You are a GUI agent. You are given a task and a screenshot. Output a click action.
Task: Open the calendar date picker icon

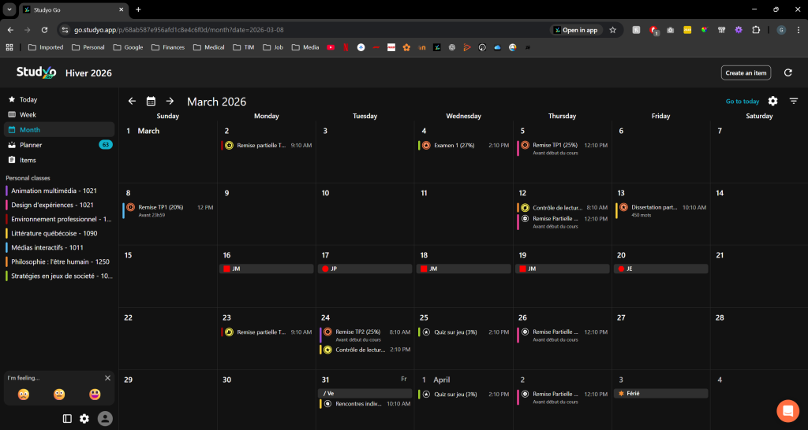coord(151,101)
